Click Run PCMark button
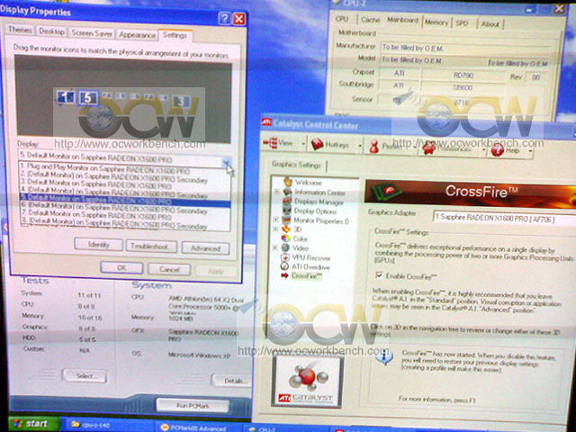Viewport: 576px width, 432px height. point(193,406)
